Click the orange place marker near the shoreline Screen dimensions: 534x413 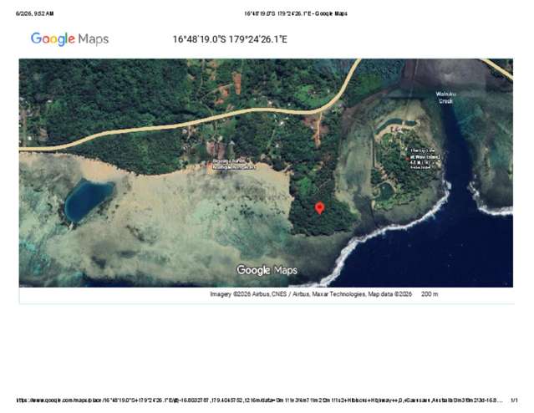209,165
